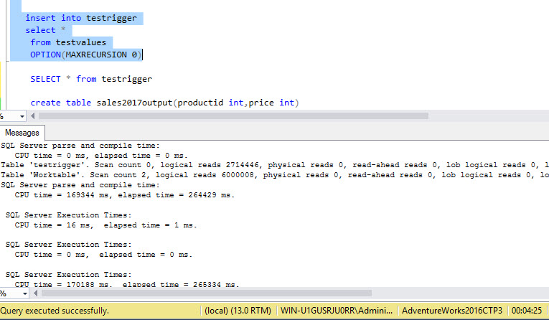The width and height of the screenshot is (549, 320).
Task: Switch to the Messages tab
Action: click(x=22, y=133)
